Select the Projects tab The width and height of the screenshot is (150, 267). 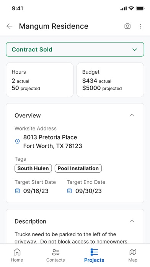pos(94,255)
